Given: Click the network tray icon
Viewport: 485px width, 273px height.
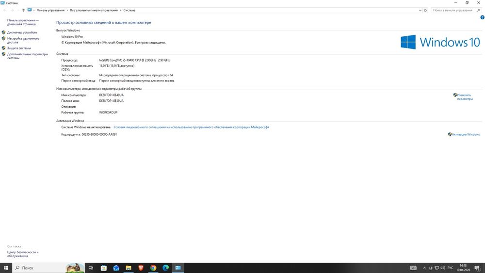Looking at the screenshot, I should tap(437, 268).
